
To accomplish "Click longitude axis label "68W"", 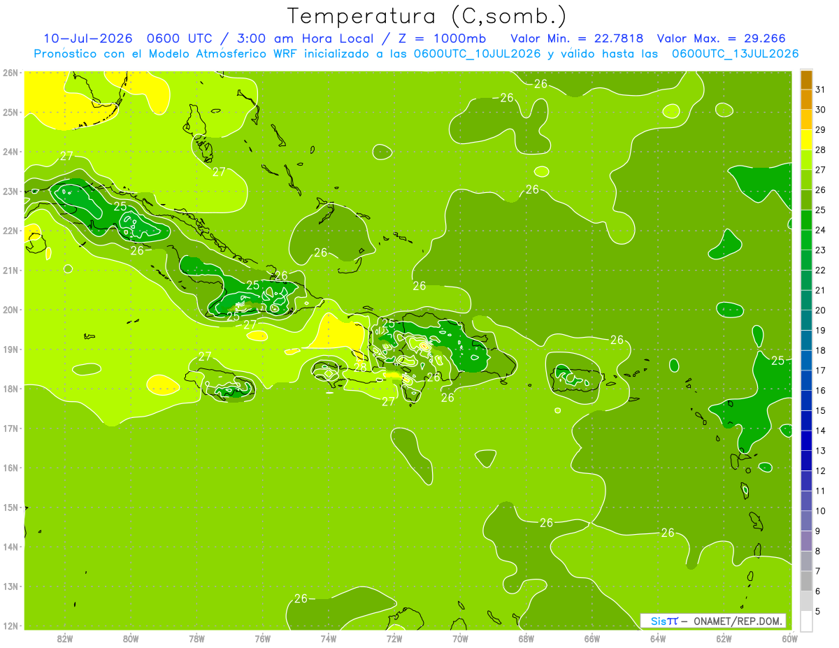I will click(526, 638).
